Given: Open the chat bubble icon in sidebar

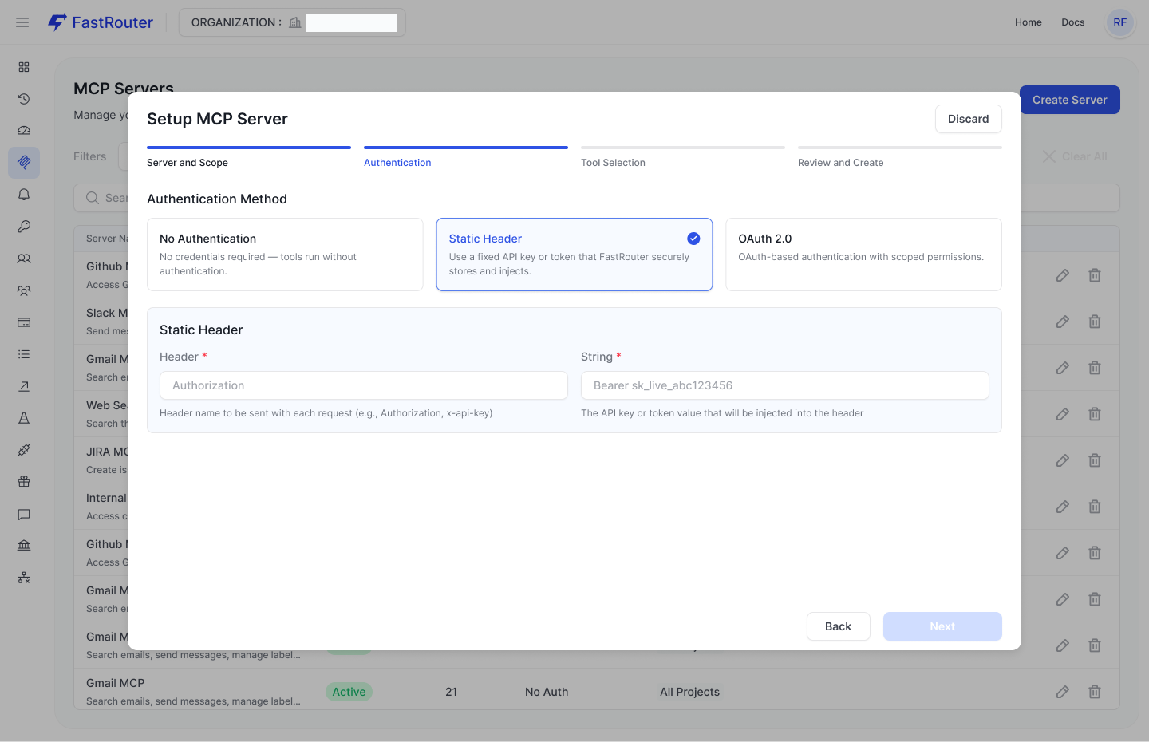Looking at the screenshot, I should pyautogui.click(x=24, y=514).
